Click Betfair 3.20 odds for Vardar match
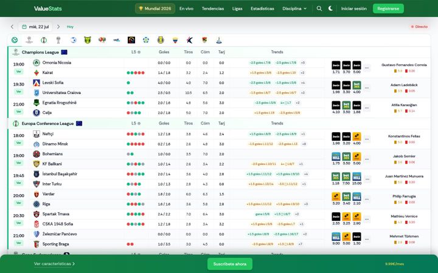The image size is (438, 273). click(336, 199)
